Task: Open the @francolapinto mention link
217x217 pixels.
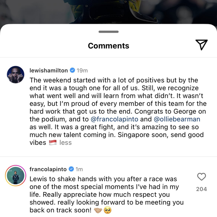Action: click(x=114, y=119)
